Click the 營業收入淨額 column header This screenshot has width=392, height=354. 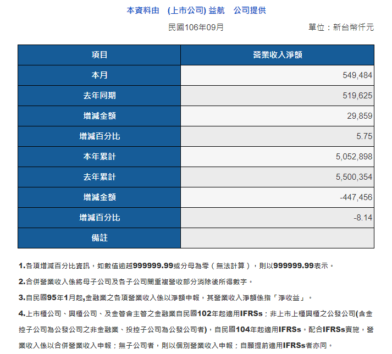tap(277, 55)
